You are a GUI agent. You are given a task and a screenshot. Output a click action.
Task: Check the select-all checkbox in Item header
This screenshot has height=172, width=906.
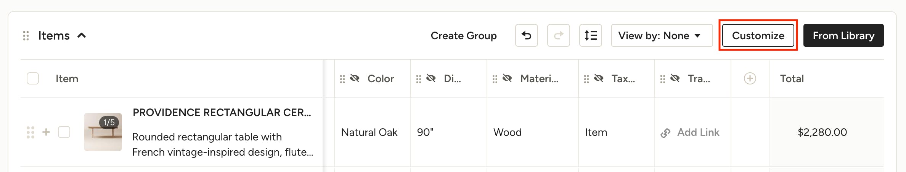33,78
